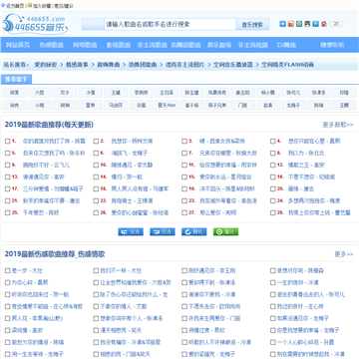Open the 音乐剧场 navigation item
359x359 pixels.
pyautogui.click(x=219, y=45)
